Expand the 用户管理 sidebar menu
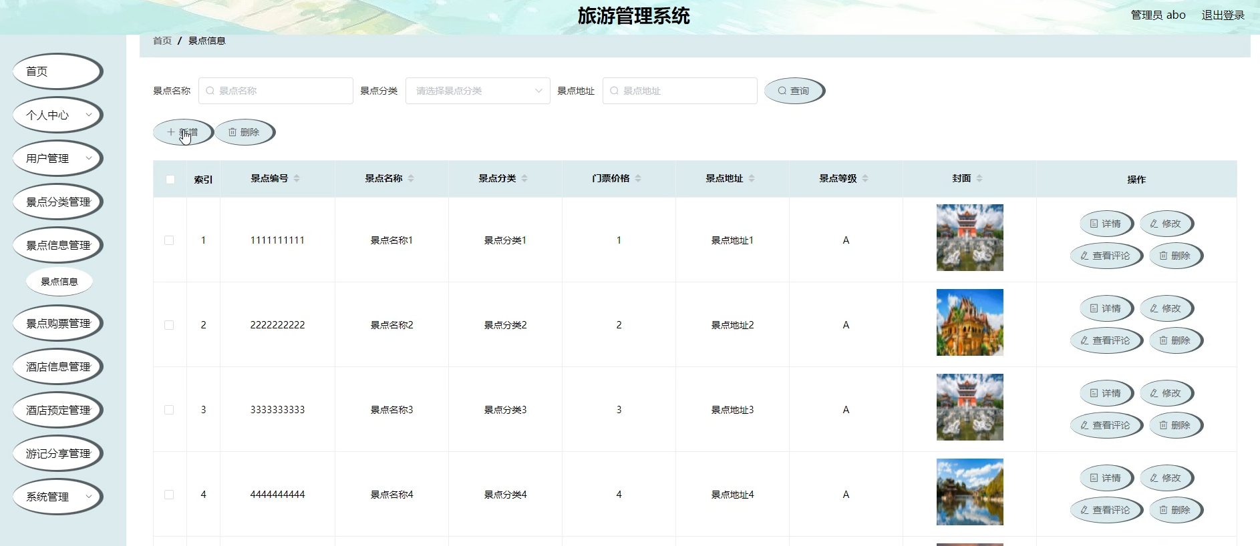The image size is (1260, 546). pos(57,158)
